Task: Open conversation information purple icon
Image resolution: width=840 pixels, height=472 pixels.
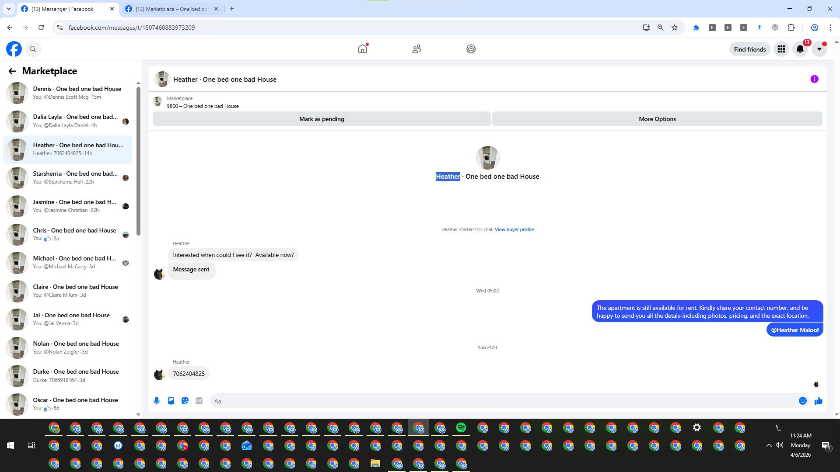Action: coord(815,79)
